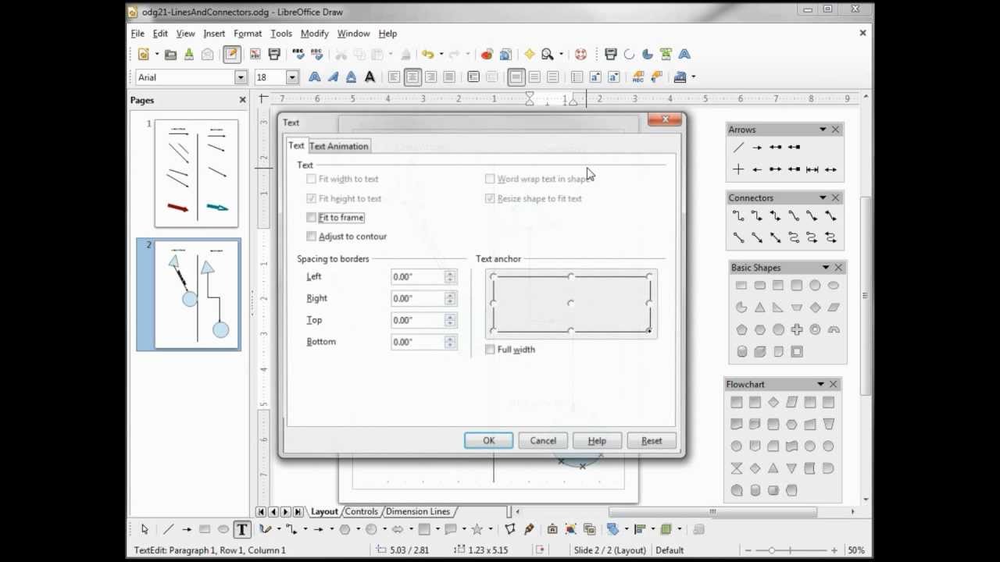This screenshot has height=562, width=1000.
Task: Click the black Font Color A icon
Action: [x=370, y=76]
